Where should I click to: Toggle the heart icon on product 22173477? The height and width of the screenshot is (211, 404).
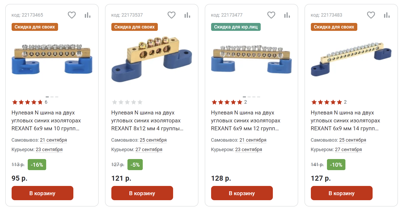click(271, 15)
